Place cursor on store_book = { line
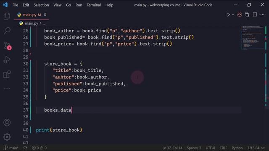The image size is (269, 151). click(63, 64)
